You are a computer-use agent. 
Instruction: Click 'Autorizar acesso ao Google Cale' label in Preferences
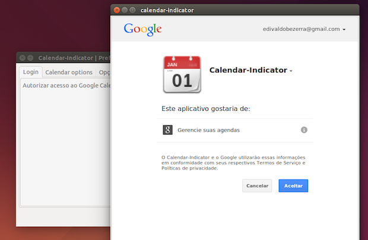66,85
